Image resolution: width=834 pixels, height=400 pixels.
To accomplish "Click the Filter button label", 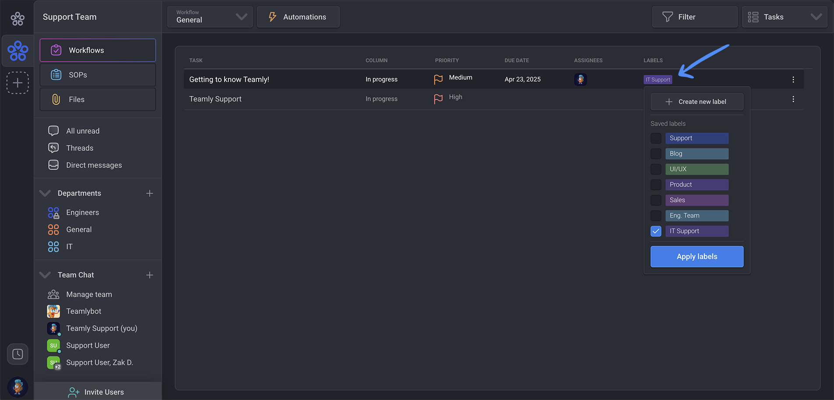I will [687, 17].
